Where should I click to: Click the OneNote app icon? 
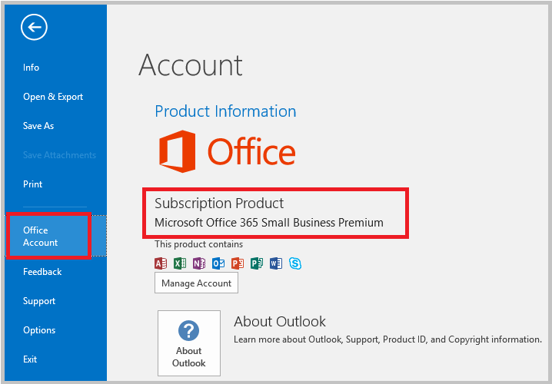[199, 263]
